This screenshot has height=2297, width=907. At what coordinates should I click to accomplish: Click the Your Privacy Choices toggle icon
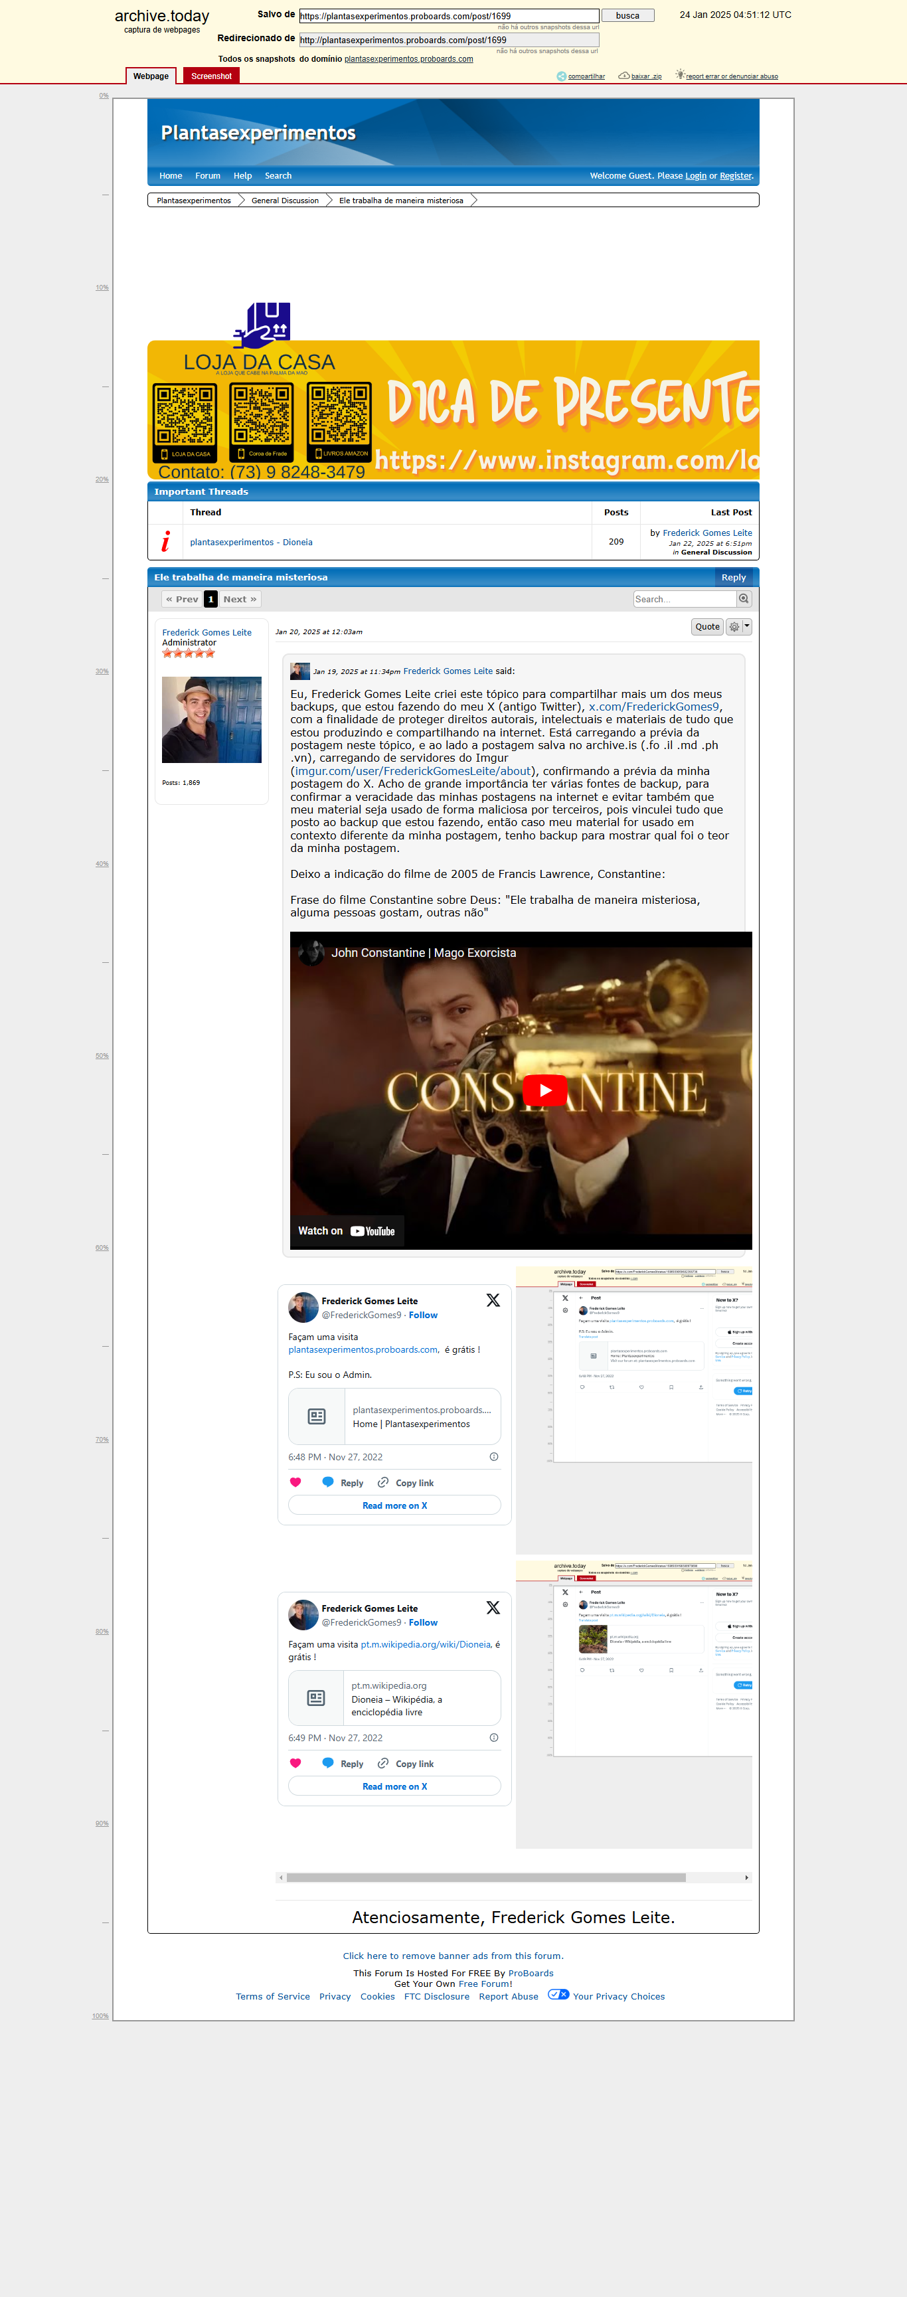[558, 1995]
